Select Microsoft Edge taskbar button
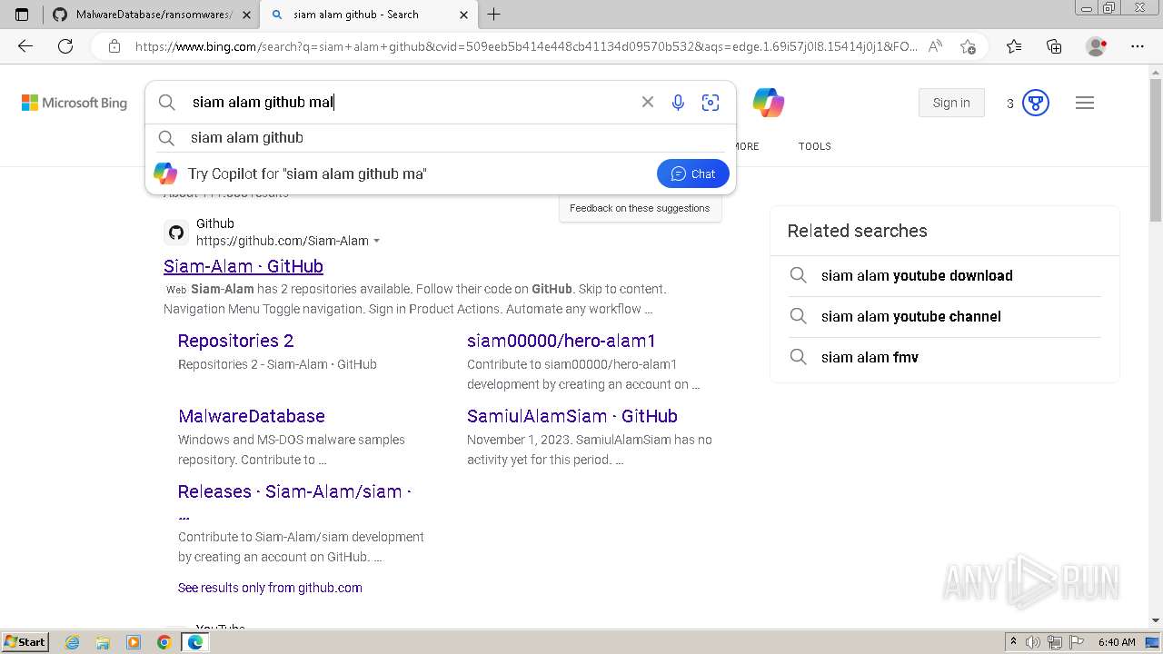The height and width of the screenshot is (654, 1163). click(195, 642)
